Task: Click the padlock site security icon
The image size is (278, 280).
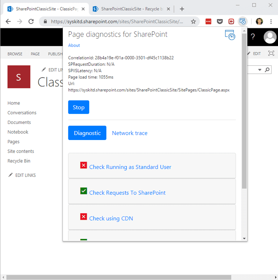Action: coord(45,22)
